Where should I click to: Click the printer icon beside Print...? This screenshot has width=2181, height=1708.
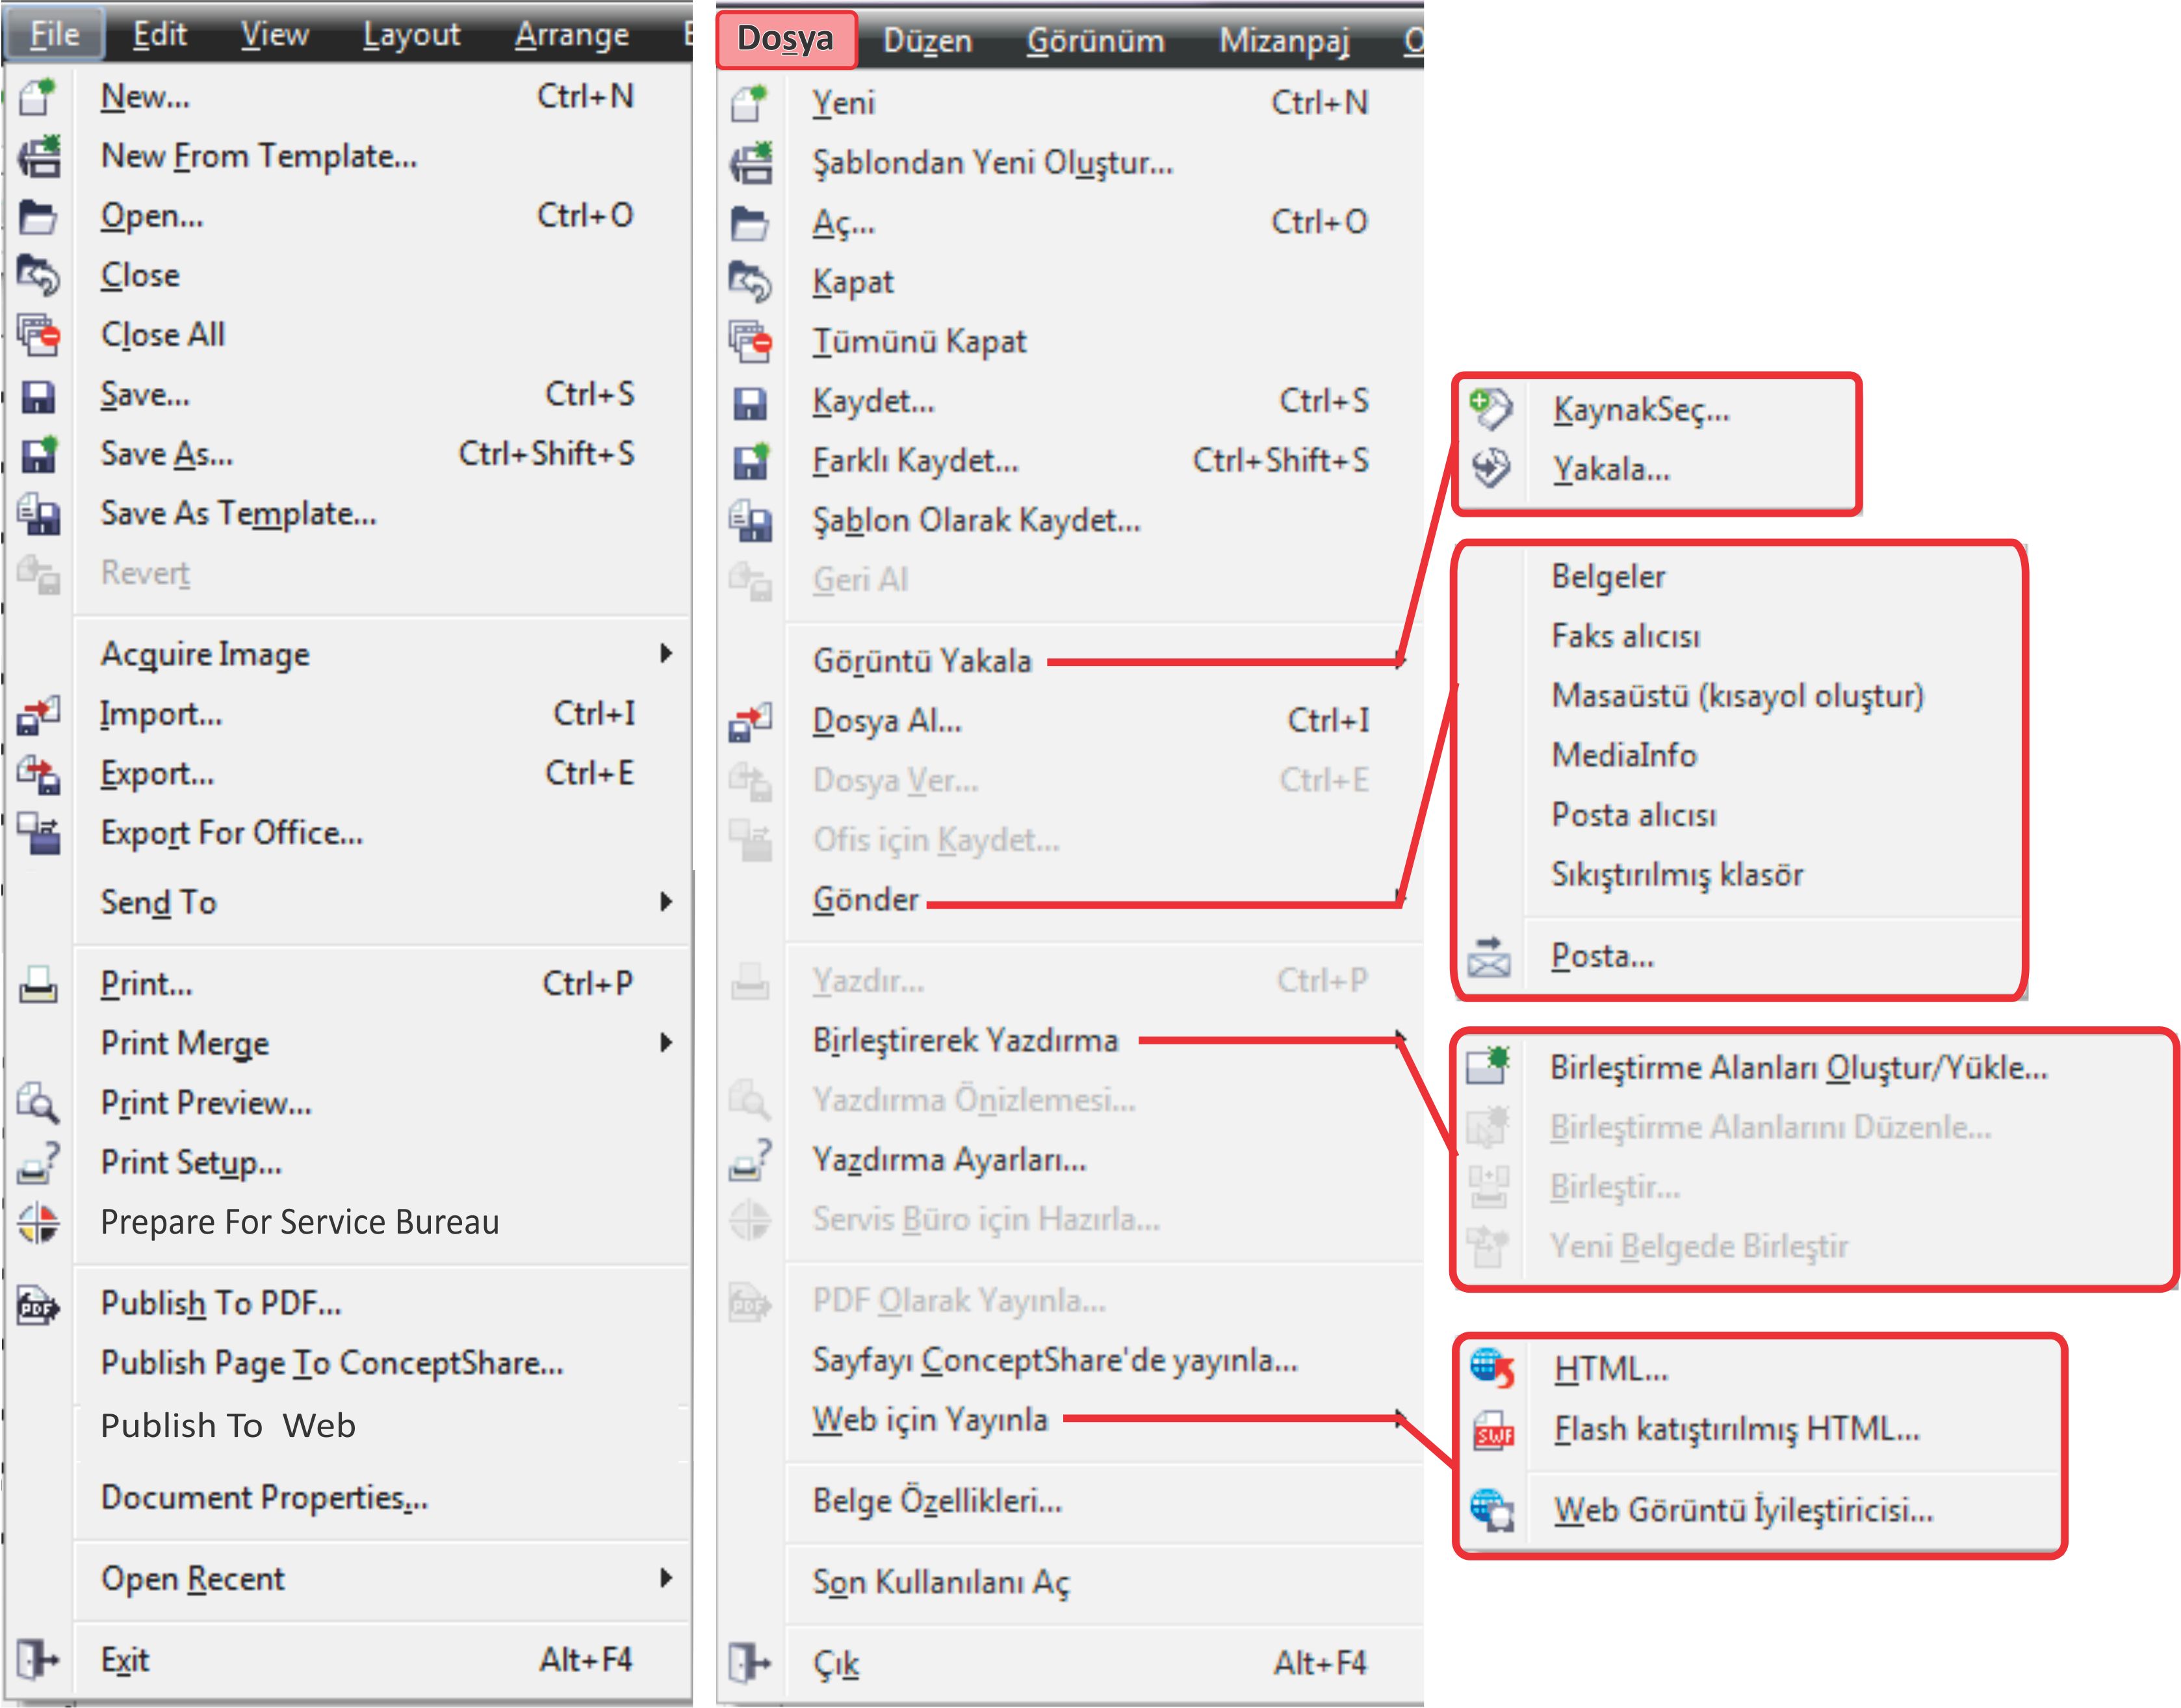(x=38, y=984)
